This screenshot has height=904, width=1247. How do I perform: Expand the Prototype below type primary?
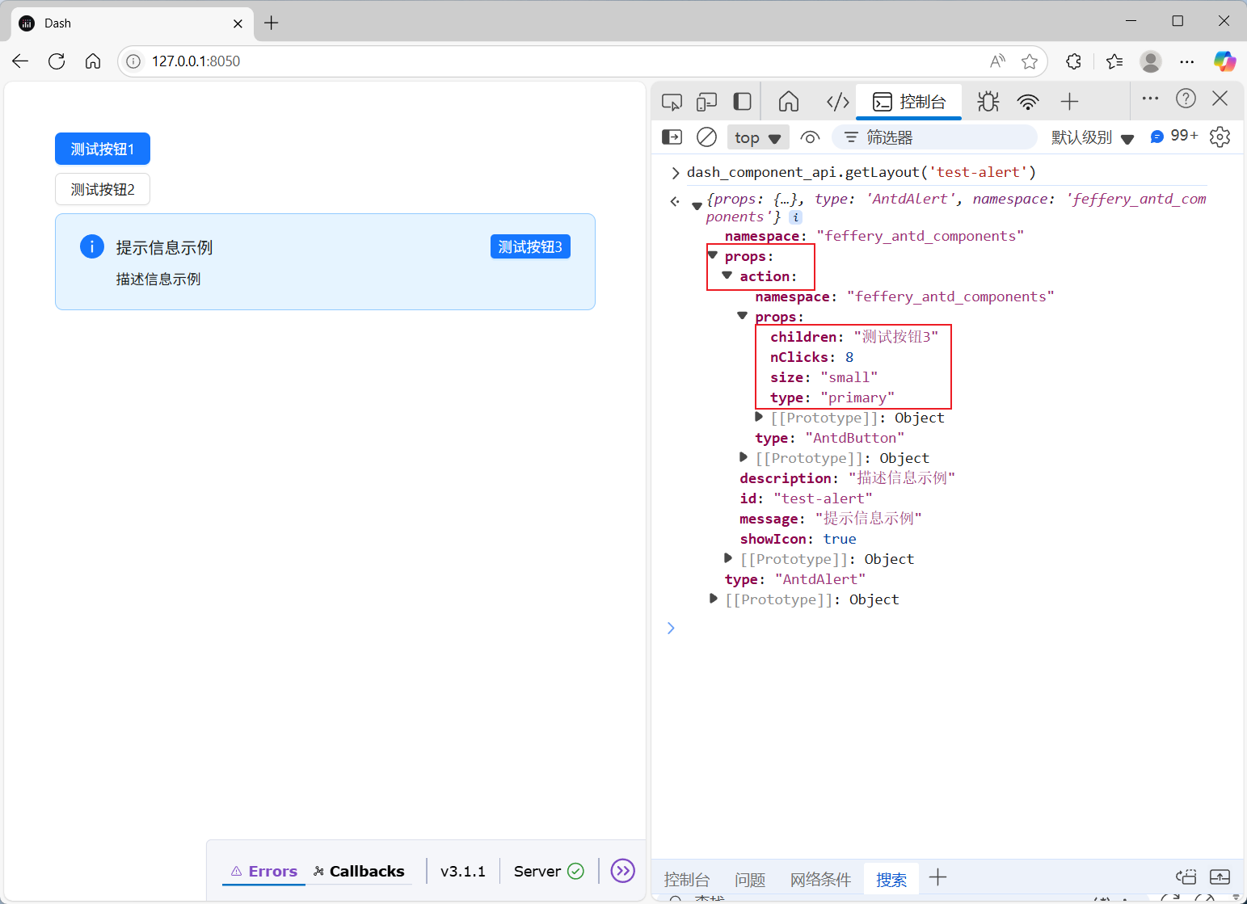point(759,417)
